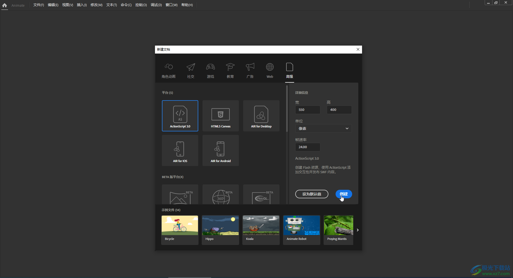Click the platform list vertical scrollbar
The width and height of the screenshot is (513, 278).
[287, 109]
